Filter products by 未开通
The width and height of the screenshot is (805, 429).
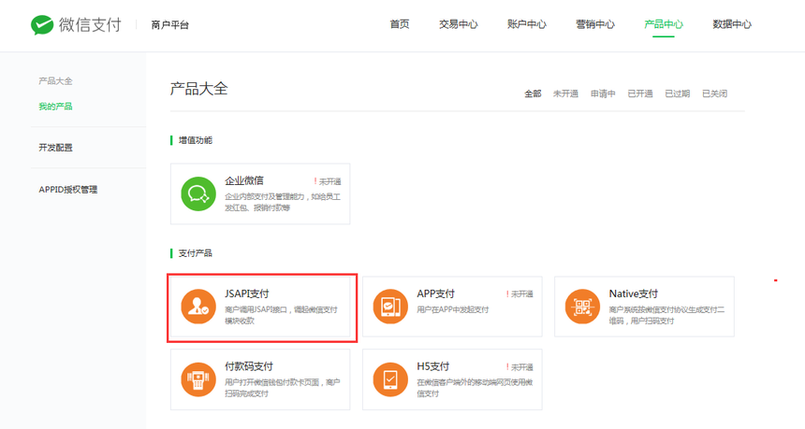click(565, 93)
